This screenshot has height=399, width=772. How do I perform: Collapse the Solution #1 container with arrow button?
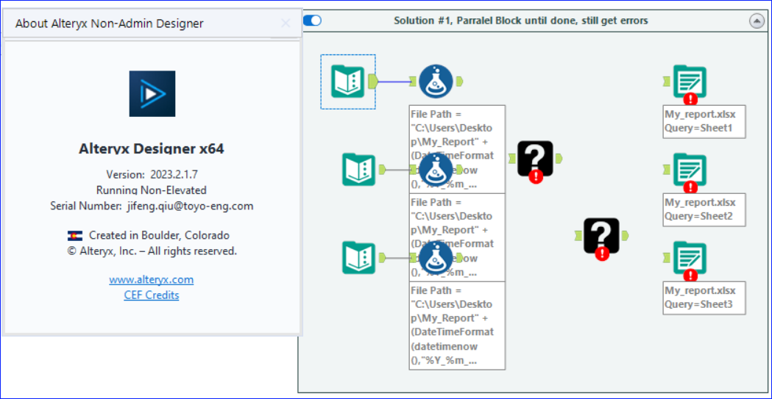(757, 21)
